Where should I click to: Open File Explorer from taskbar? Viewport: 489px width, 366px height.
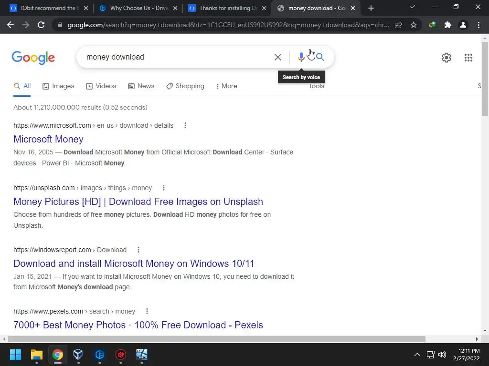click(x=36, y=355)
